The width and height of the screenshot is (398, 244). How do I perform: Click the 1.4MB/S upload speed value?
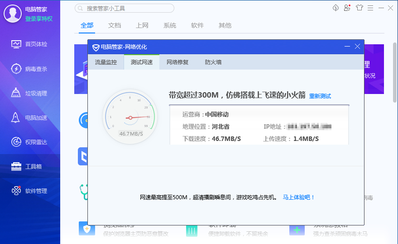[x=306, y=139]
